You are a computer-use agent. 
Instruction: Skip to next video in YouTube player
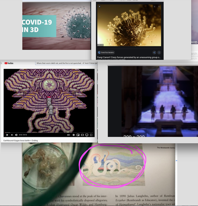[x=12, y=135]
